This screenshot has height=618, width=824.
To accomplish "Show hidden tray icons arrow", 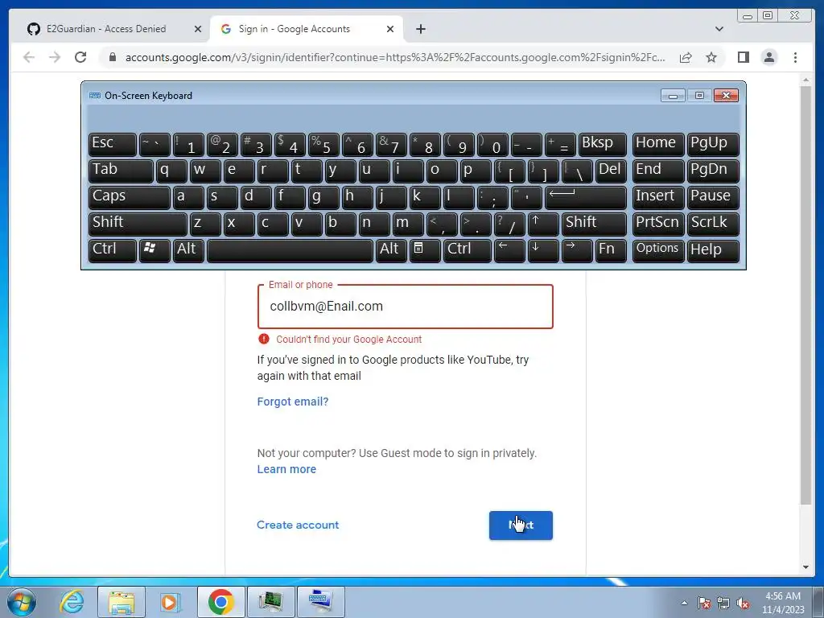I will tap(684, 603).
